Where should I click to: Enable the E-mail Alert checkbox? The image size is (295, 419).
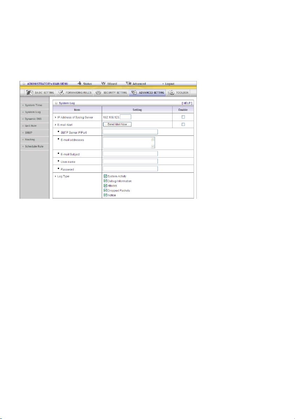point(183,125)
